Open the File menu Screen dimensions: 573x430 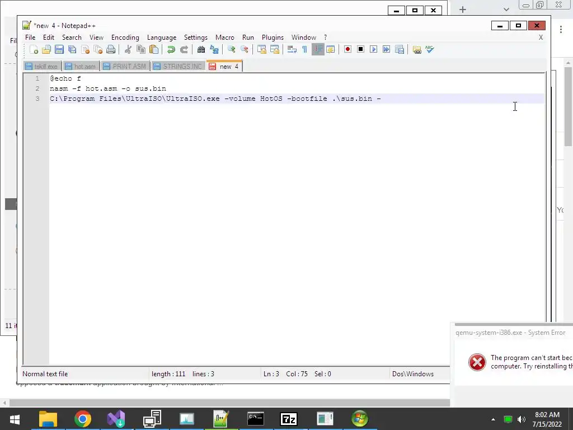pos(30,38)
